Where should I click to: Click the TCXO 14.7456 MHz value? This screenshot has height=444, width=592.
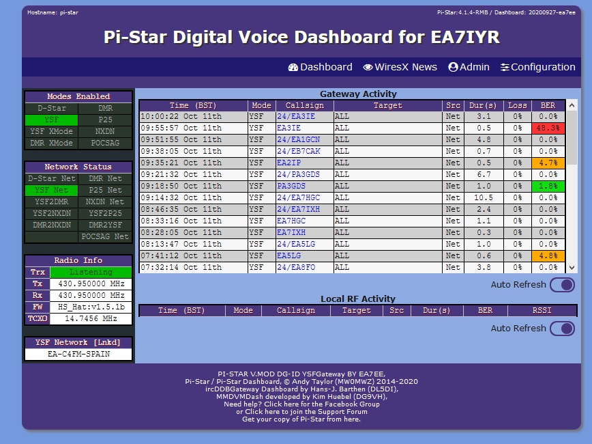[x=91, y=319]
